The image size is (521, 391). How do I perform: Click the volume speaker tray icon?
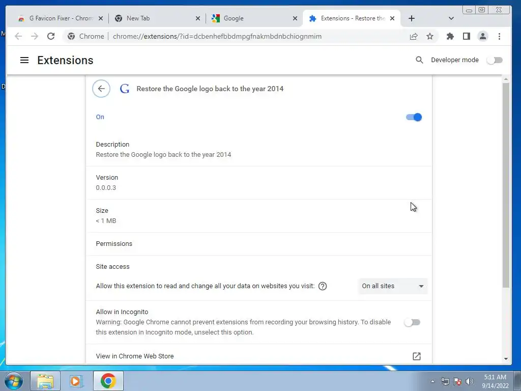coord(470,381)
